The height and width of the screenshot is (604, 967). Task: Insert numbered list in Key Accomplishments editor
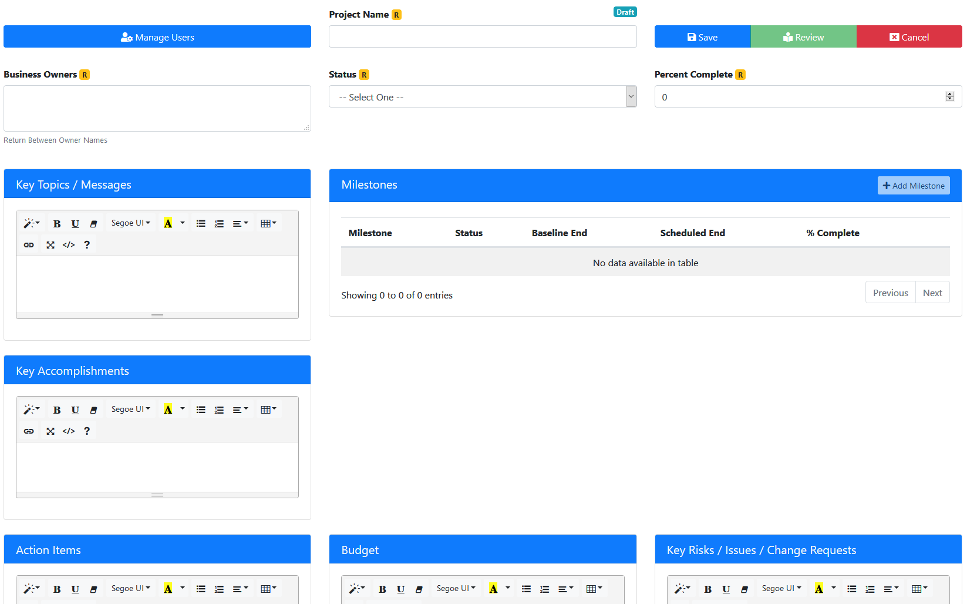pyautogui.click(x=219, y=410)
